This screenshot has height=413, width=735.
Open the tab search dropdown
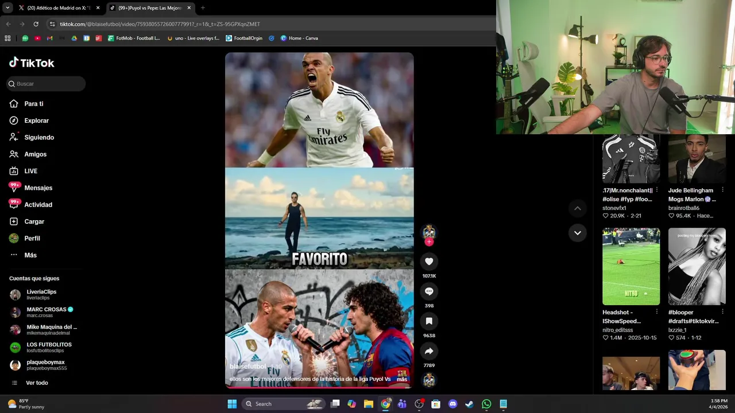(x=7, y=8)
